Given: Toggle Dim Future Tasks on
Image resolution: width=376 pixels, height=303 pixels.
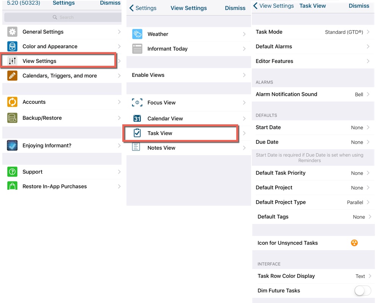Looking at the screenshot, I should tap(362, 290).
